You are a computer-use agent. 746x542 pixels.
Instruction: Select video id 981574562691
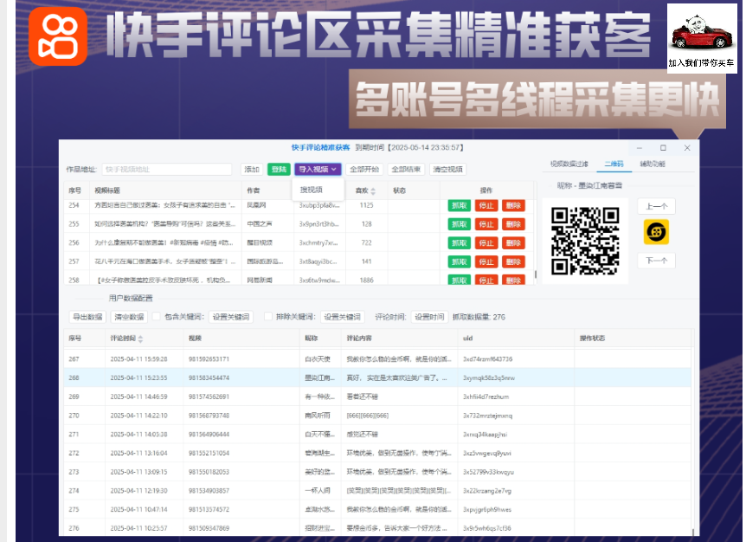pos(209,397)
